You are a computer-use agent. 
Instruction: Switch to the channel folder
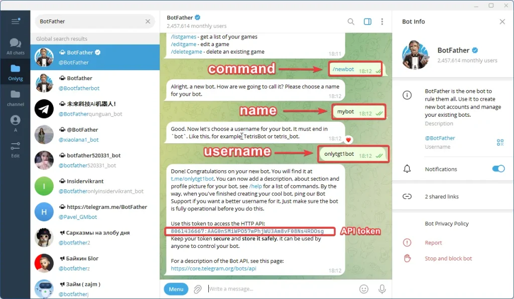pyautogui.click(x=15, y=98)
